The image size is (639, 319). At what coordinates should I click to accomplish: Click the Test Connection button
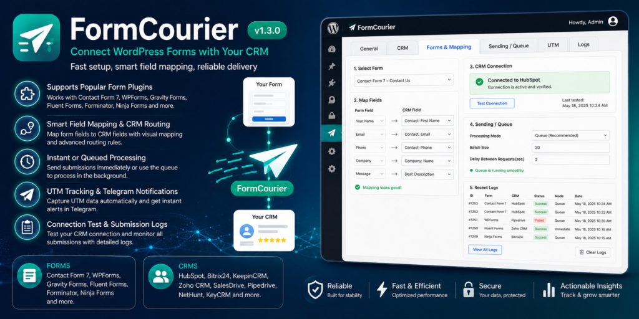pyautogui.click(x=492, y=103)
